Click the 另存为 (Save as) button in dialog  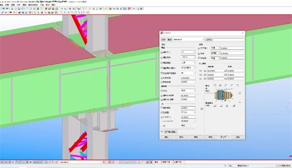click(x=208, y=40)
